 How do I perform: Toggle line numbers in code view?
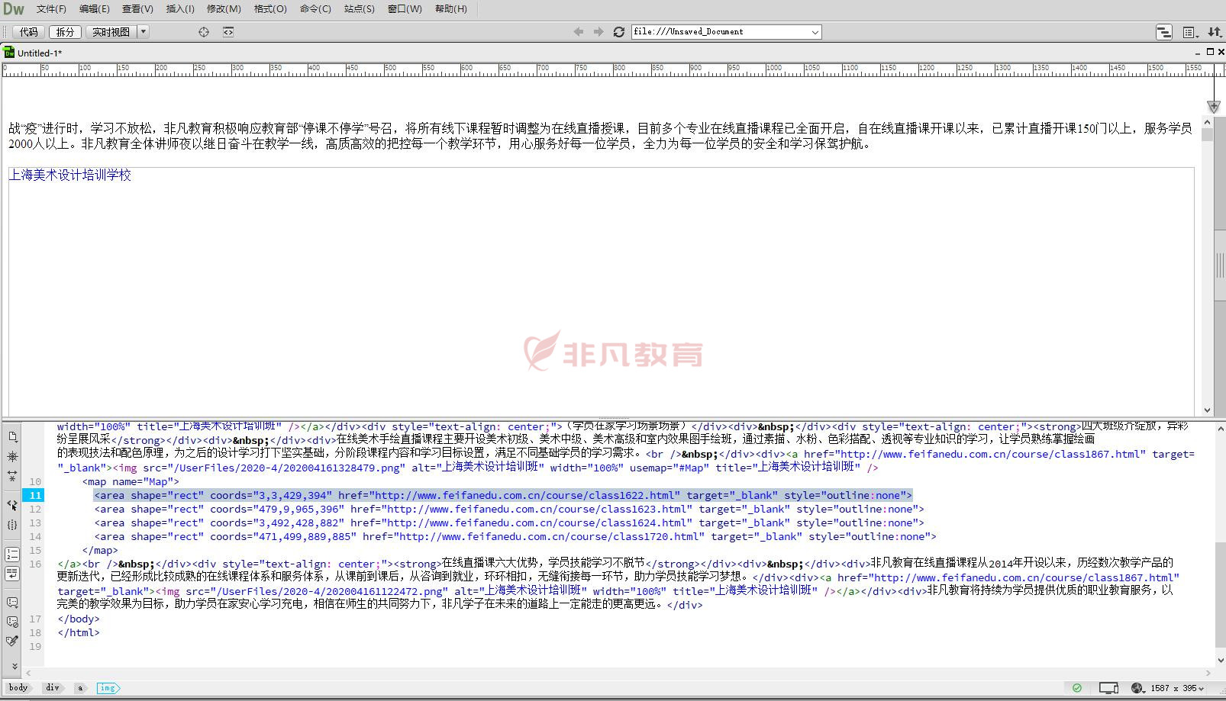click(x=12, y=554)
